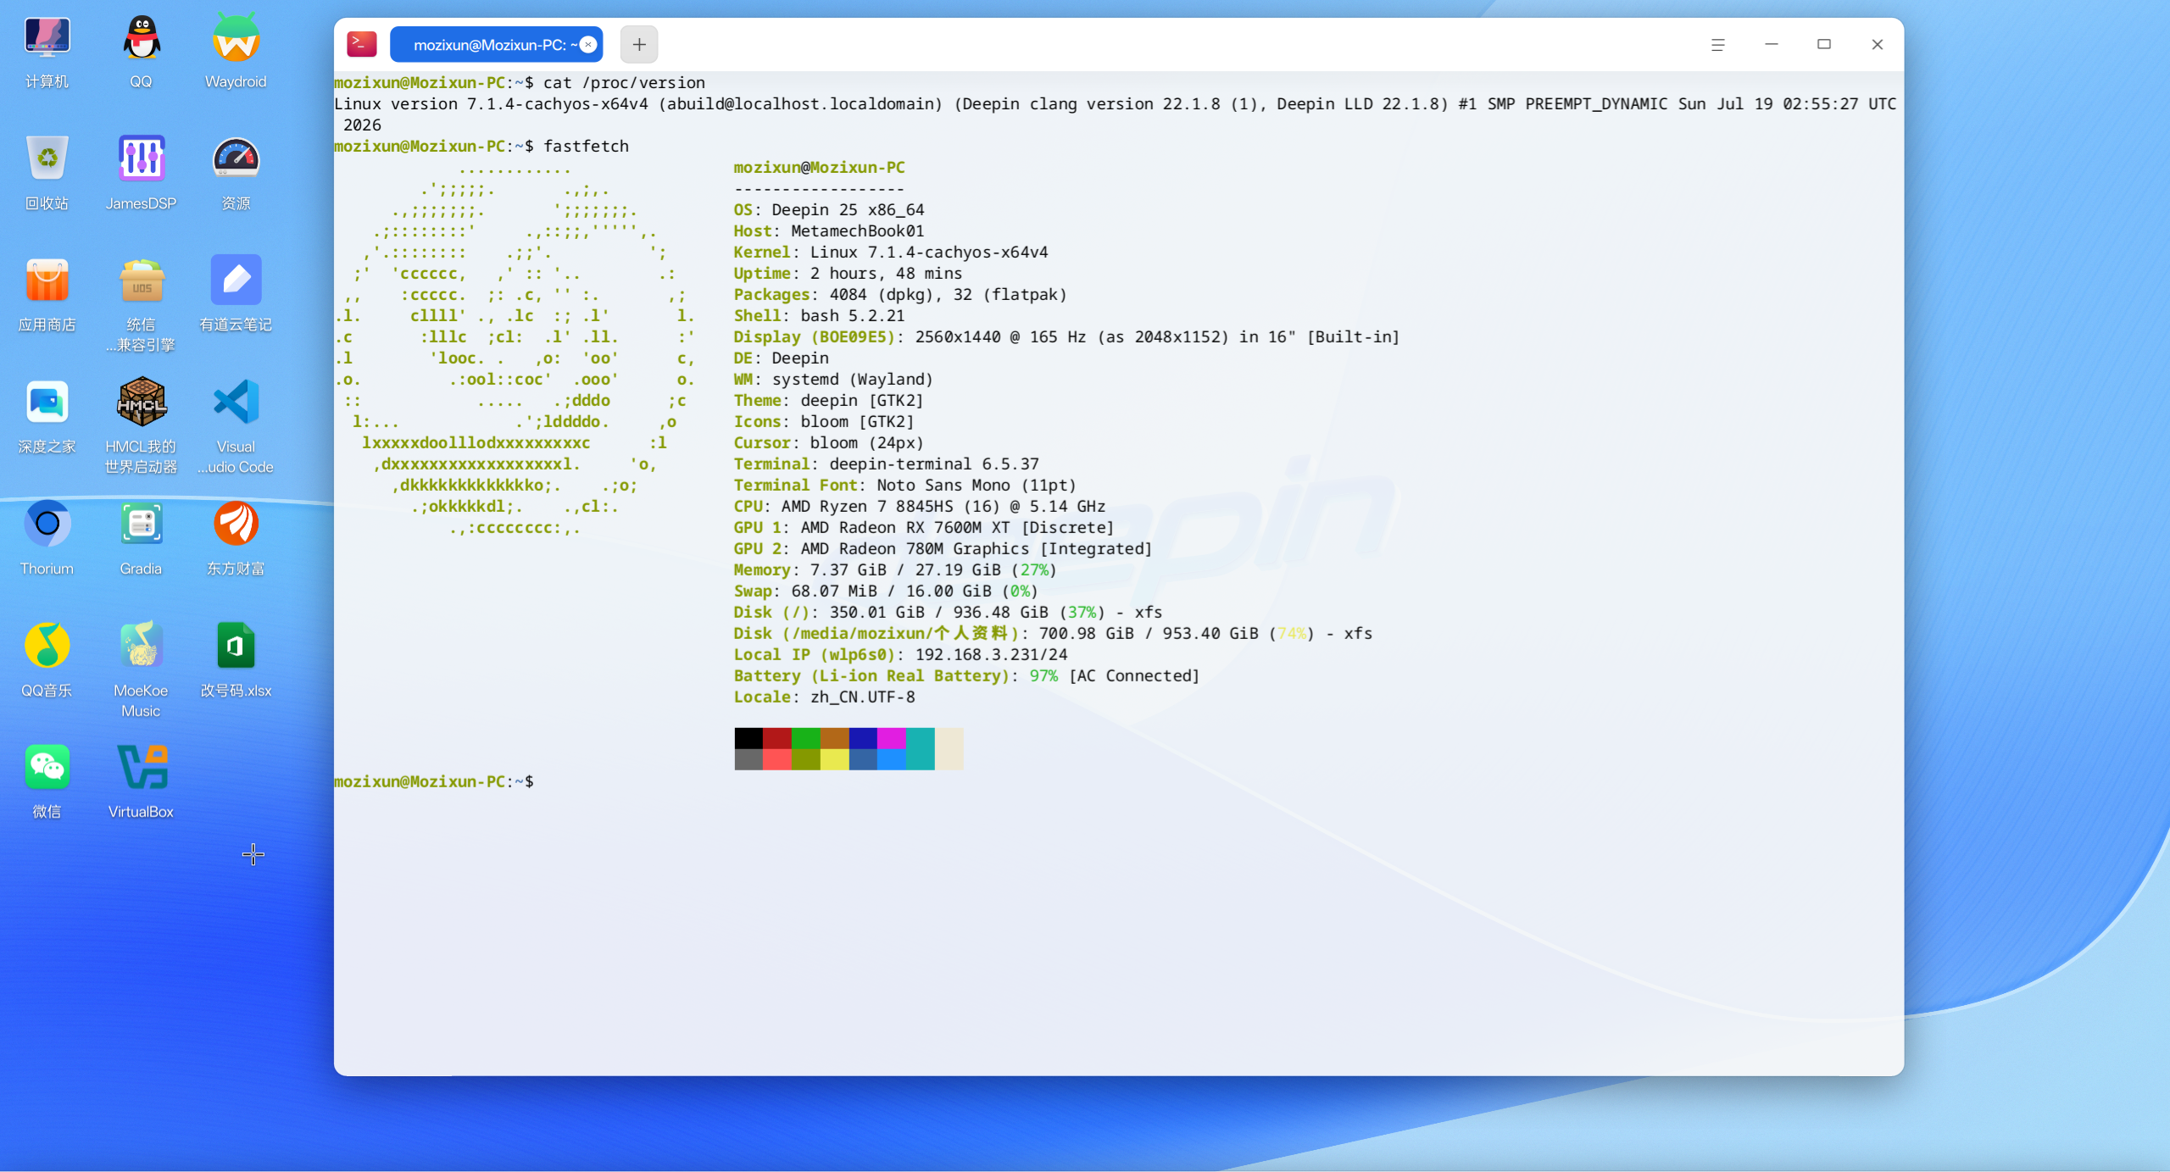Open the 微信 WeChat icon
The image size is (2170, 1172).
click(x=47, y=781)
